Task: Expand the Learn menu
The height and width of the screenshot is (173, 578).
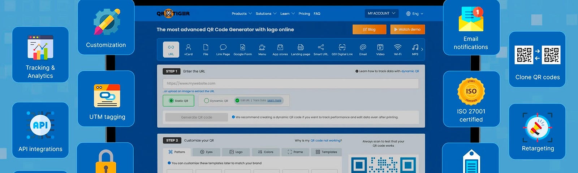Action: point(288,14)
